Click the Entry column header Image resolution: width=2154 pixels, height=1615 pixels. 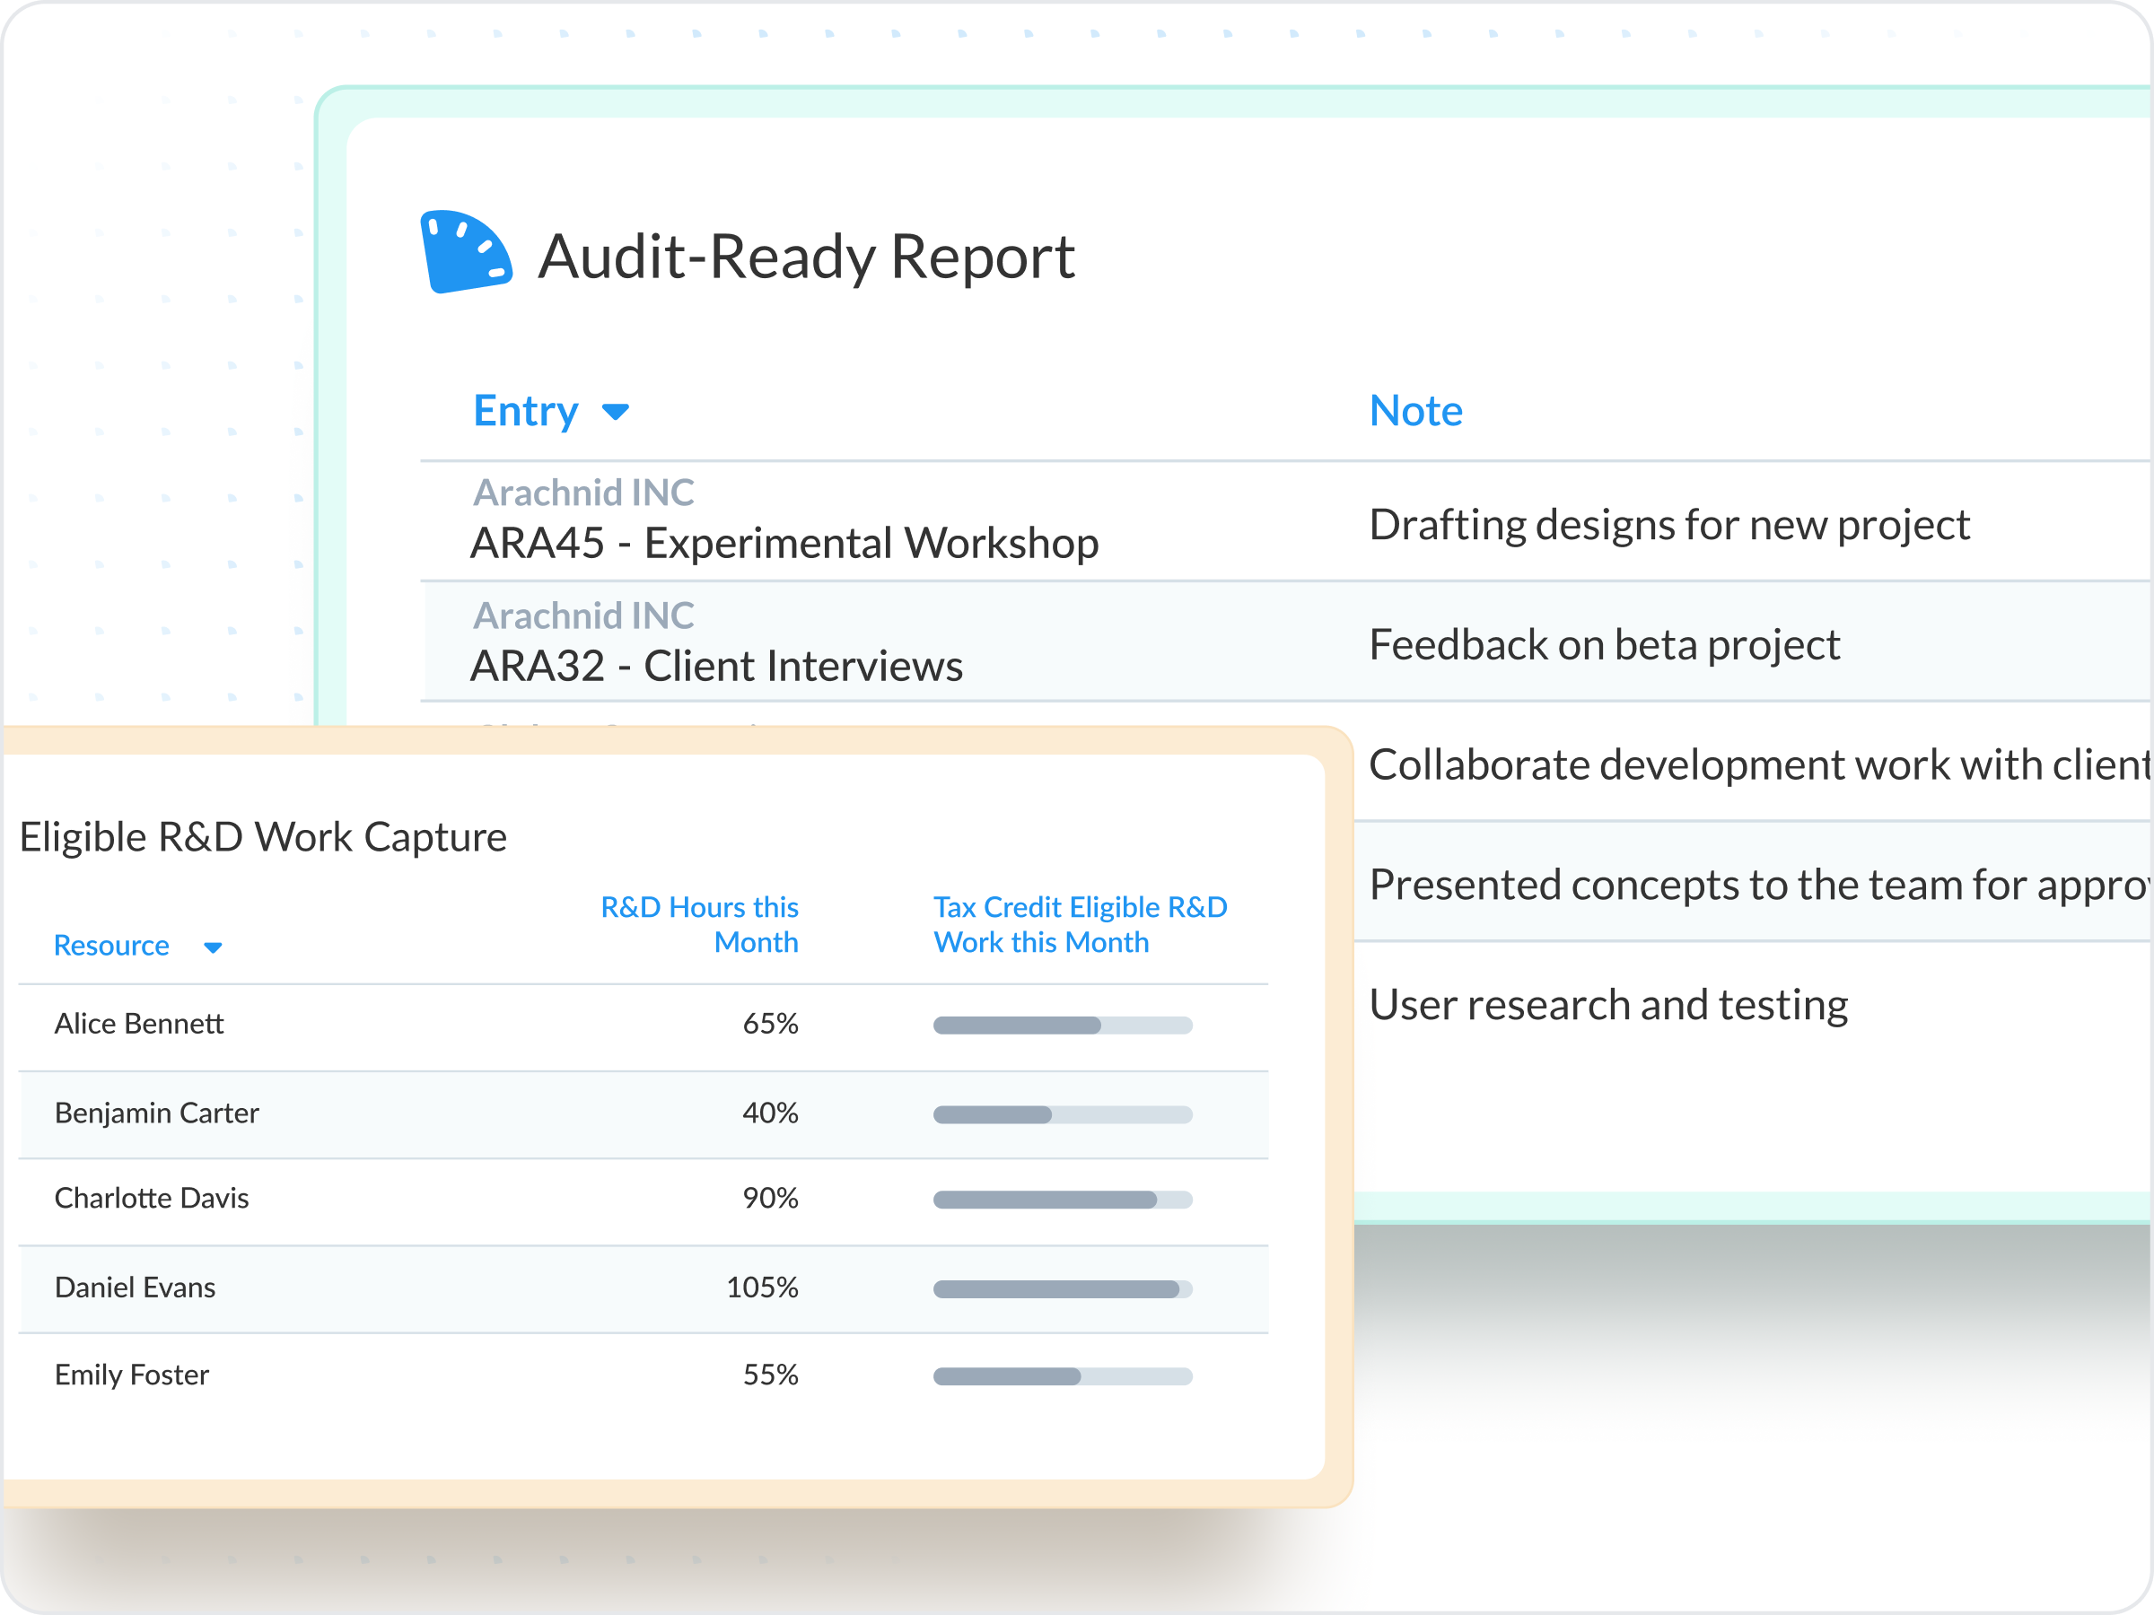(x=526, y=411)
